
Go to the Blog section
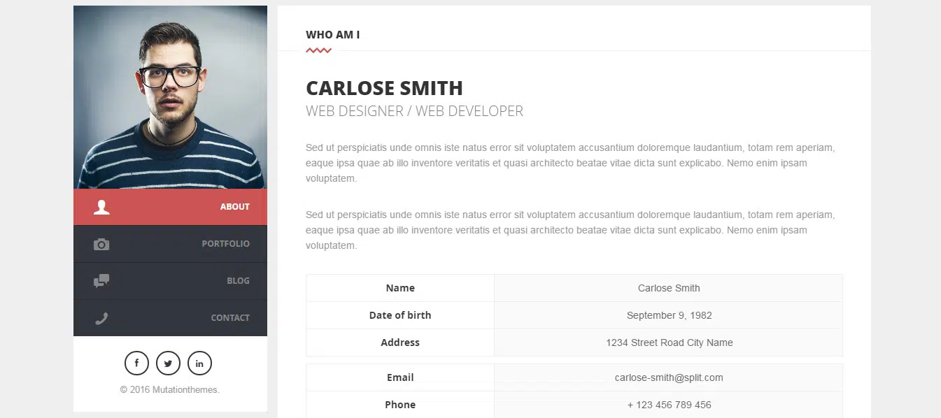coord(238,281)
